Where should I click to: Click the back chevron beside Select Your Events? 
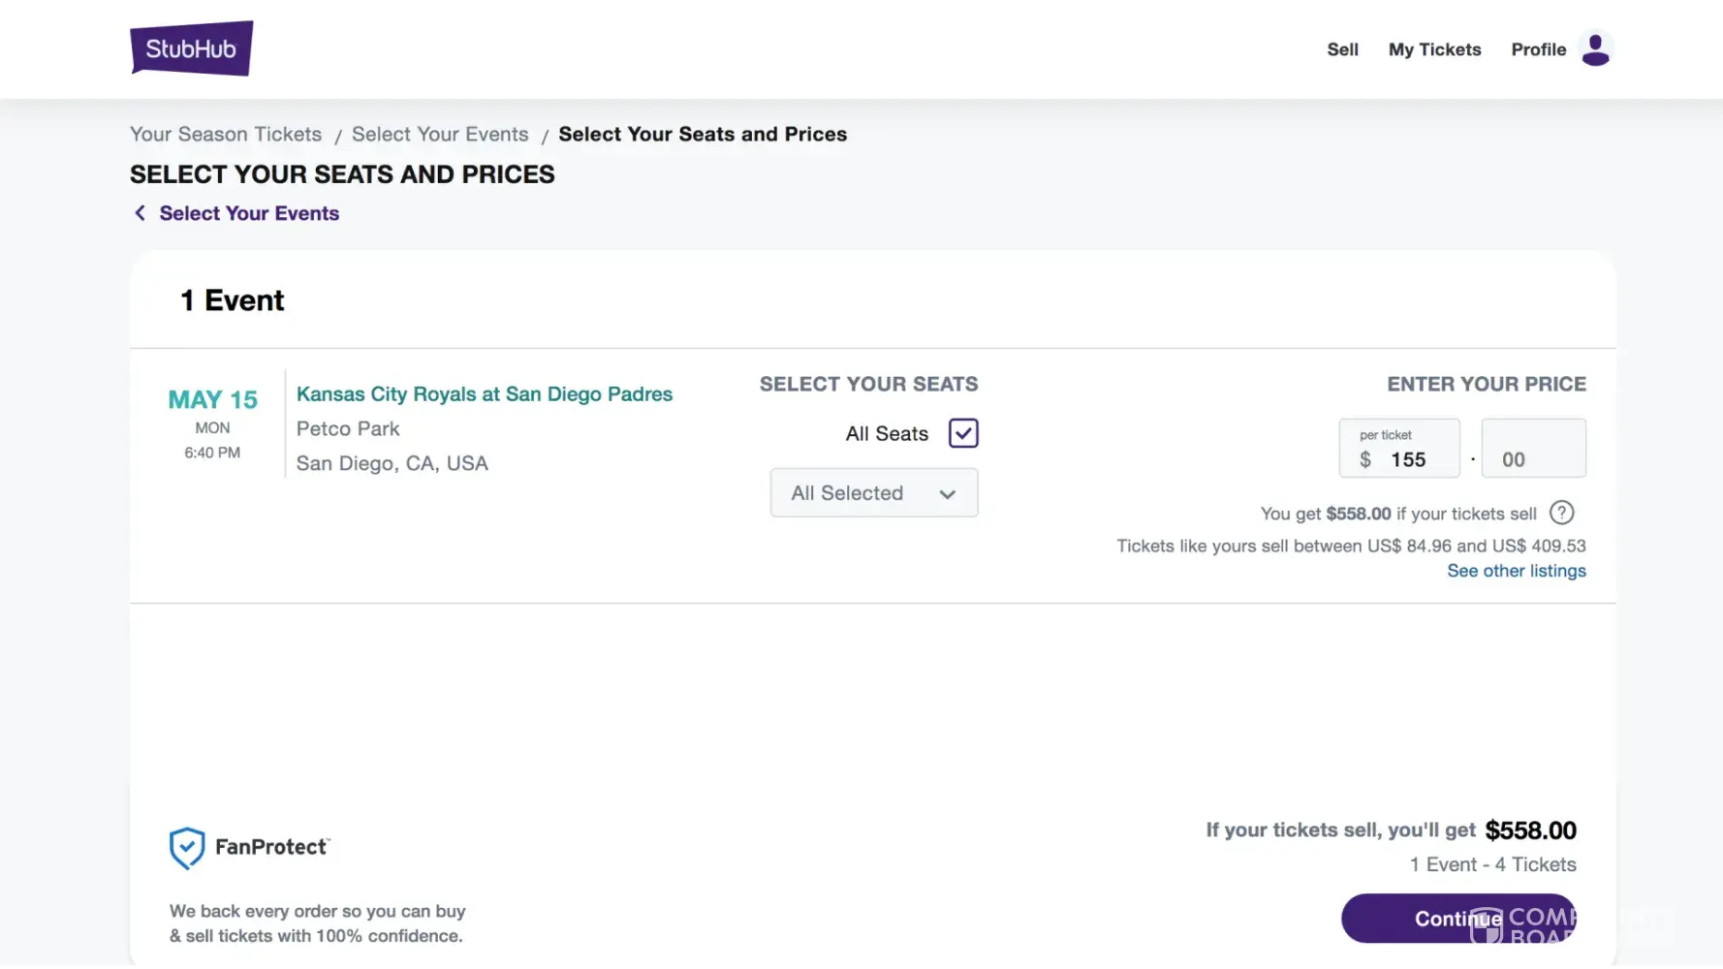click(140, 213)
